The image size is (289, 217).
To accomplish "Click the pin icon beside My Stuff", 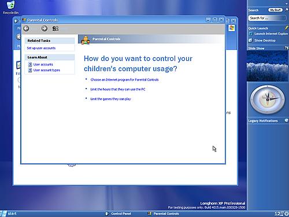I will 287,9.
